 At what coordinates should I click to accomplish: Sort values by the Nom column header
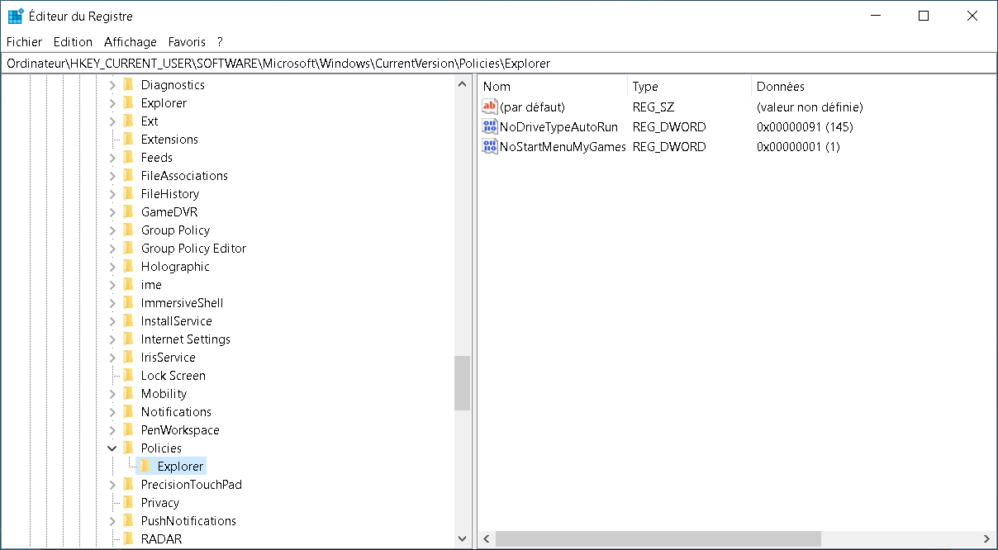[553, 87]
